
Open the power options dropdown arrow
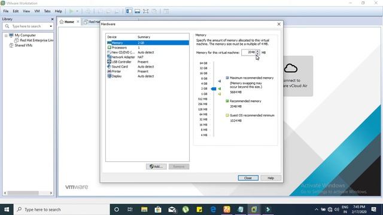77,11
